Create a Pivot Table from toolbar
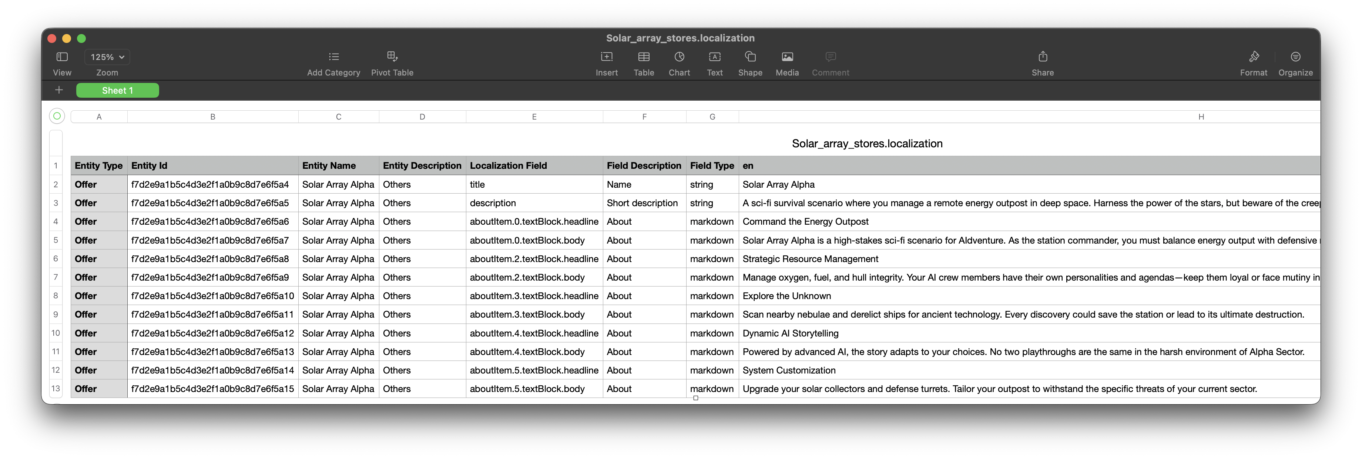1362x459 pixels. pos(392,57)
